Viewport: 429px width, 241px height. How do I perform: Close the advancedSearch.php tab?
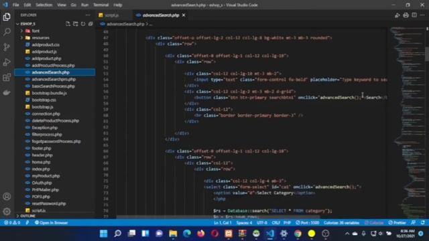[184, 15]
